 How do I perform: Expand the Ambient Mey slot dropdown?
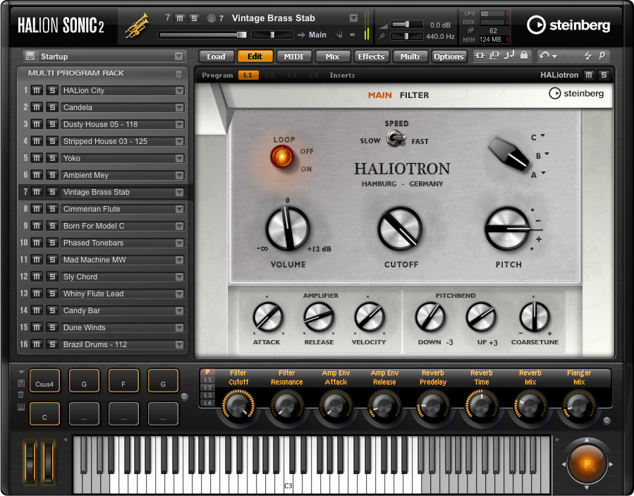(180, 175)
